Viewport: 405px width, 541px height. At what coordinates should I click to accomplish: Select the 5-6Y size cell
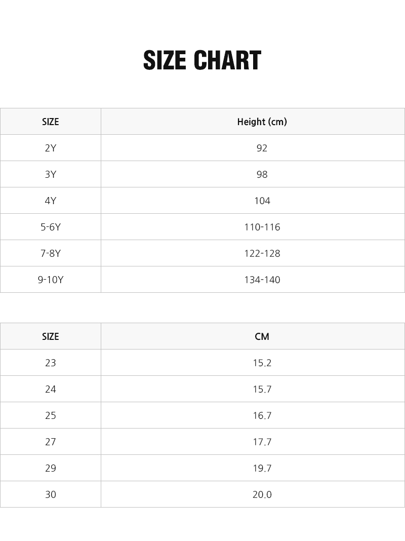pos(51,227)
